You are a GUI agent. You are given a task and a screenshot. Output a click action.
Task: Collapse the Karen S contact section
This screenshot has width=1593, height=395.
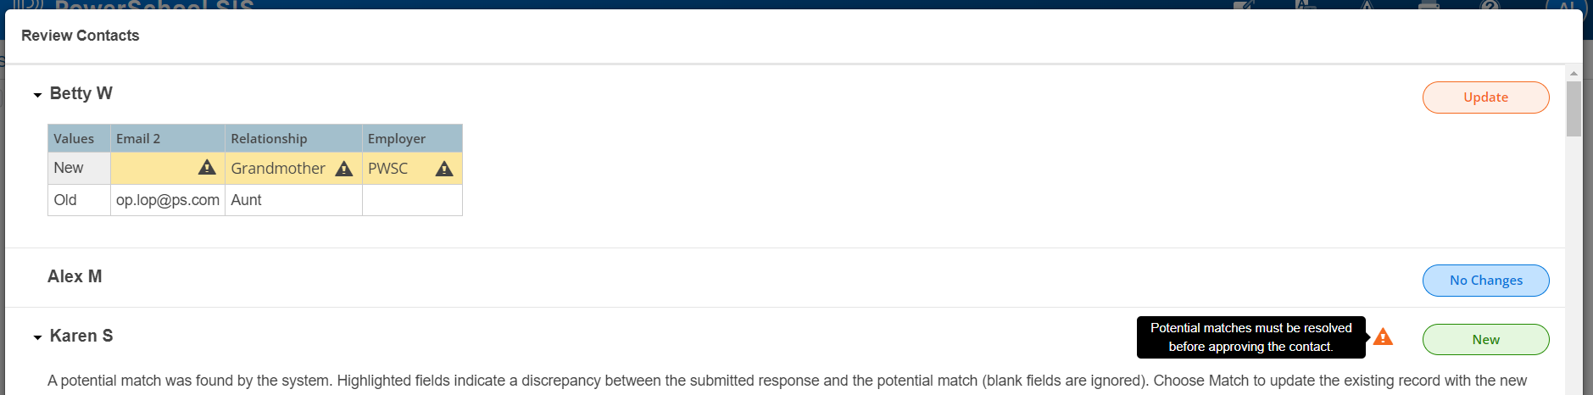tap(37, 337)
